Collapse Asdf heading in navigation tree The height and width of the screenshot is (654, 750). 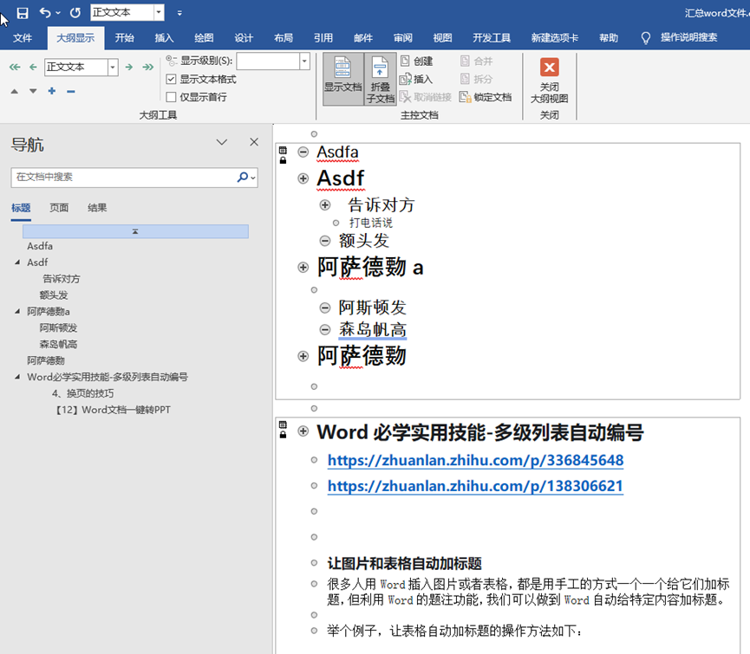[x=17, y=262]
